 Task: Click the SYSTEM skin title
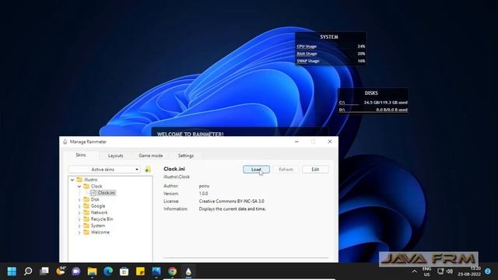pos(329,37)
